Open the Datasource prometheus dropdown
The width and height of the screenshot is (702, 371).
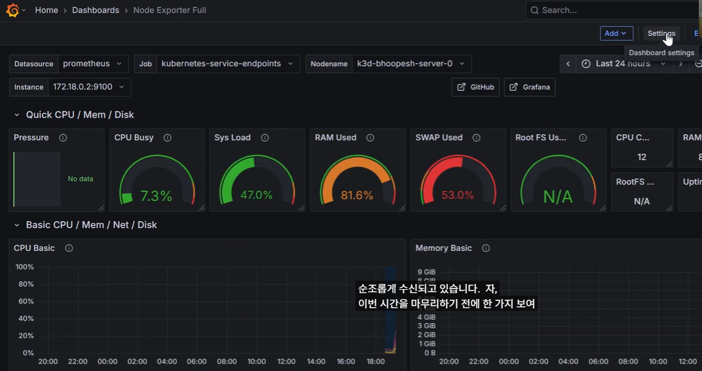click(94, 64)
